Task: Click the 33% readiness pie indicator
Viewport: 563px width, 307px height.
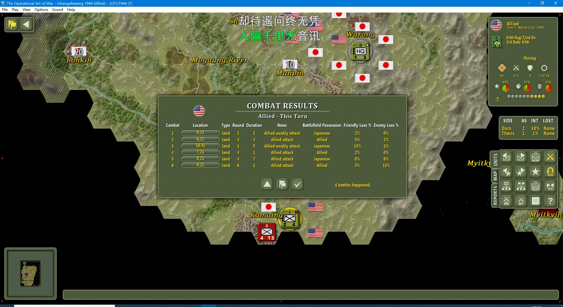Action: click(527, 88)
